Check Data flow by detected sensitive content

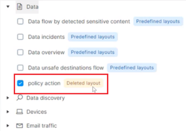click(20, 21)
